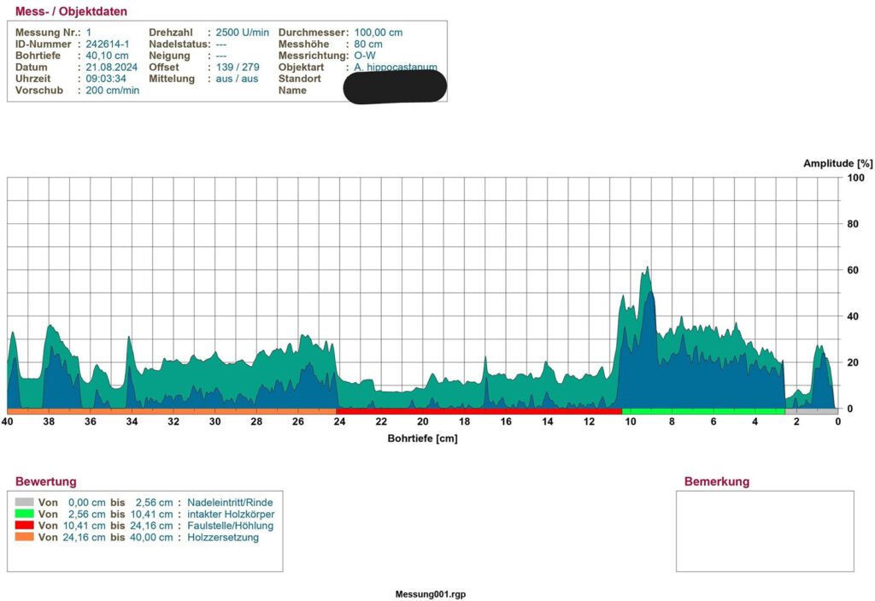This screenshot has height=601, width=875.
Task: Click the red Faulstelle/Höhlung legend swatch
Action: tap(25, 526)
